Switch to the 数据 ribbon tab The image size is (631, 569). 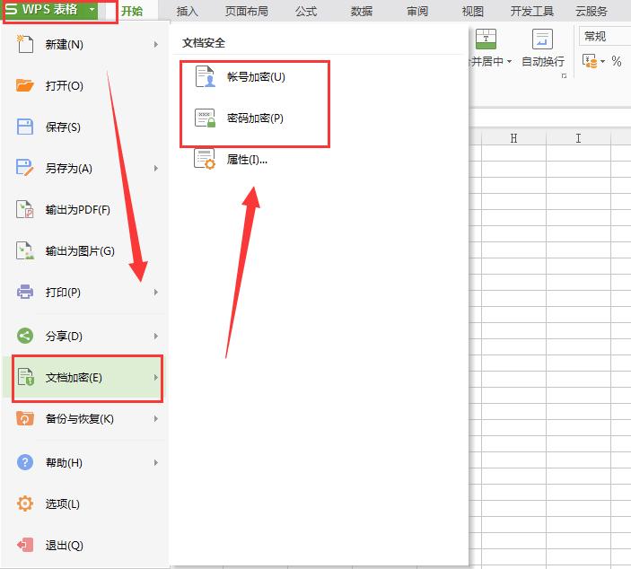click(362, 11)
